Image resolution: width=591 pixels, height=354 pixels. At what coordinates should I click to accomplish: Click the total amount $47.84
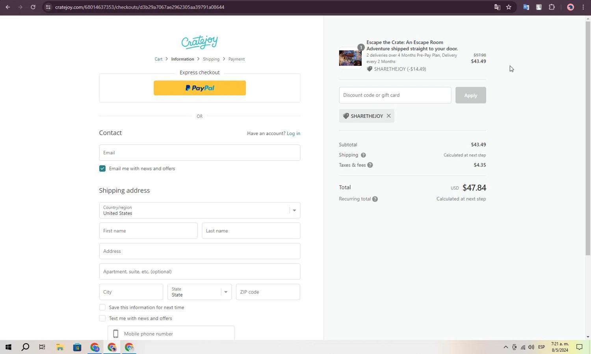pyautogui.click(x=474, y=188)
